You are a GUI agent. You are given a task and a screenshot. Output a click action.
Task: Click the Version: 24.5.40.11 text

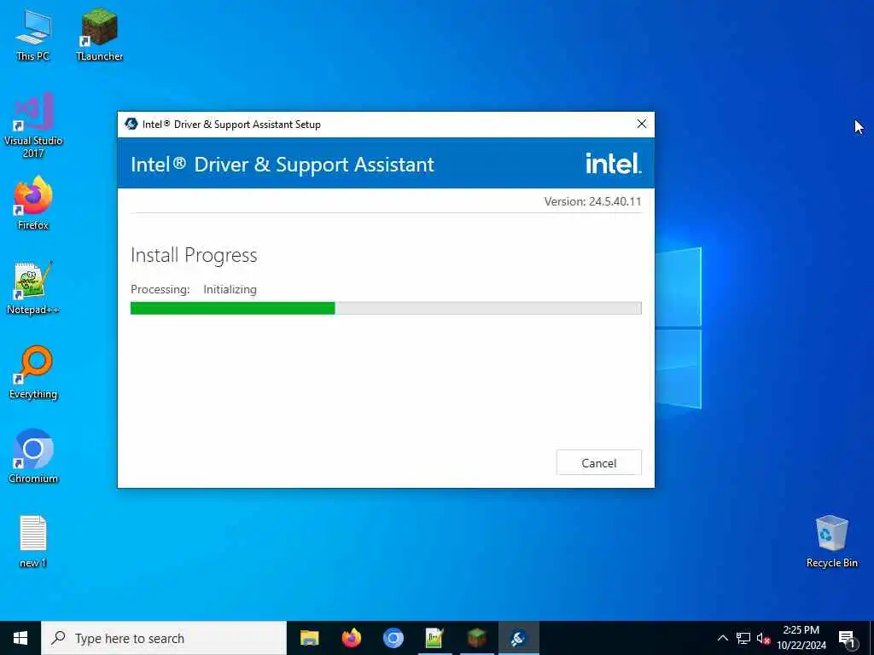tap(592, 201)
